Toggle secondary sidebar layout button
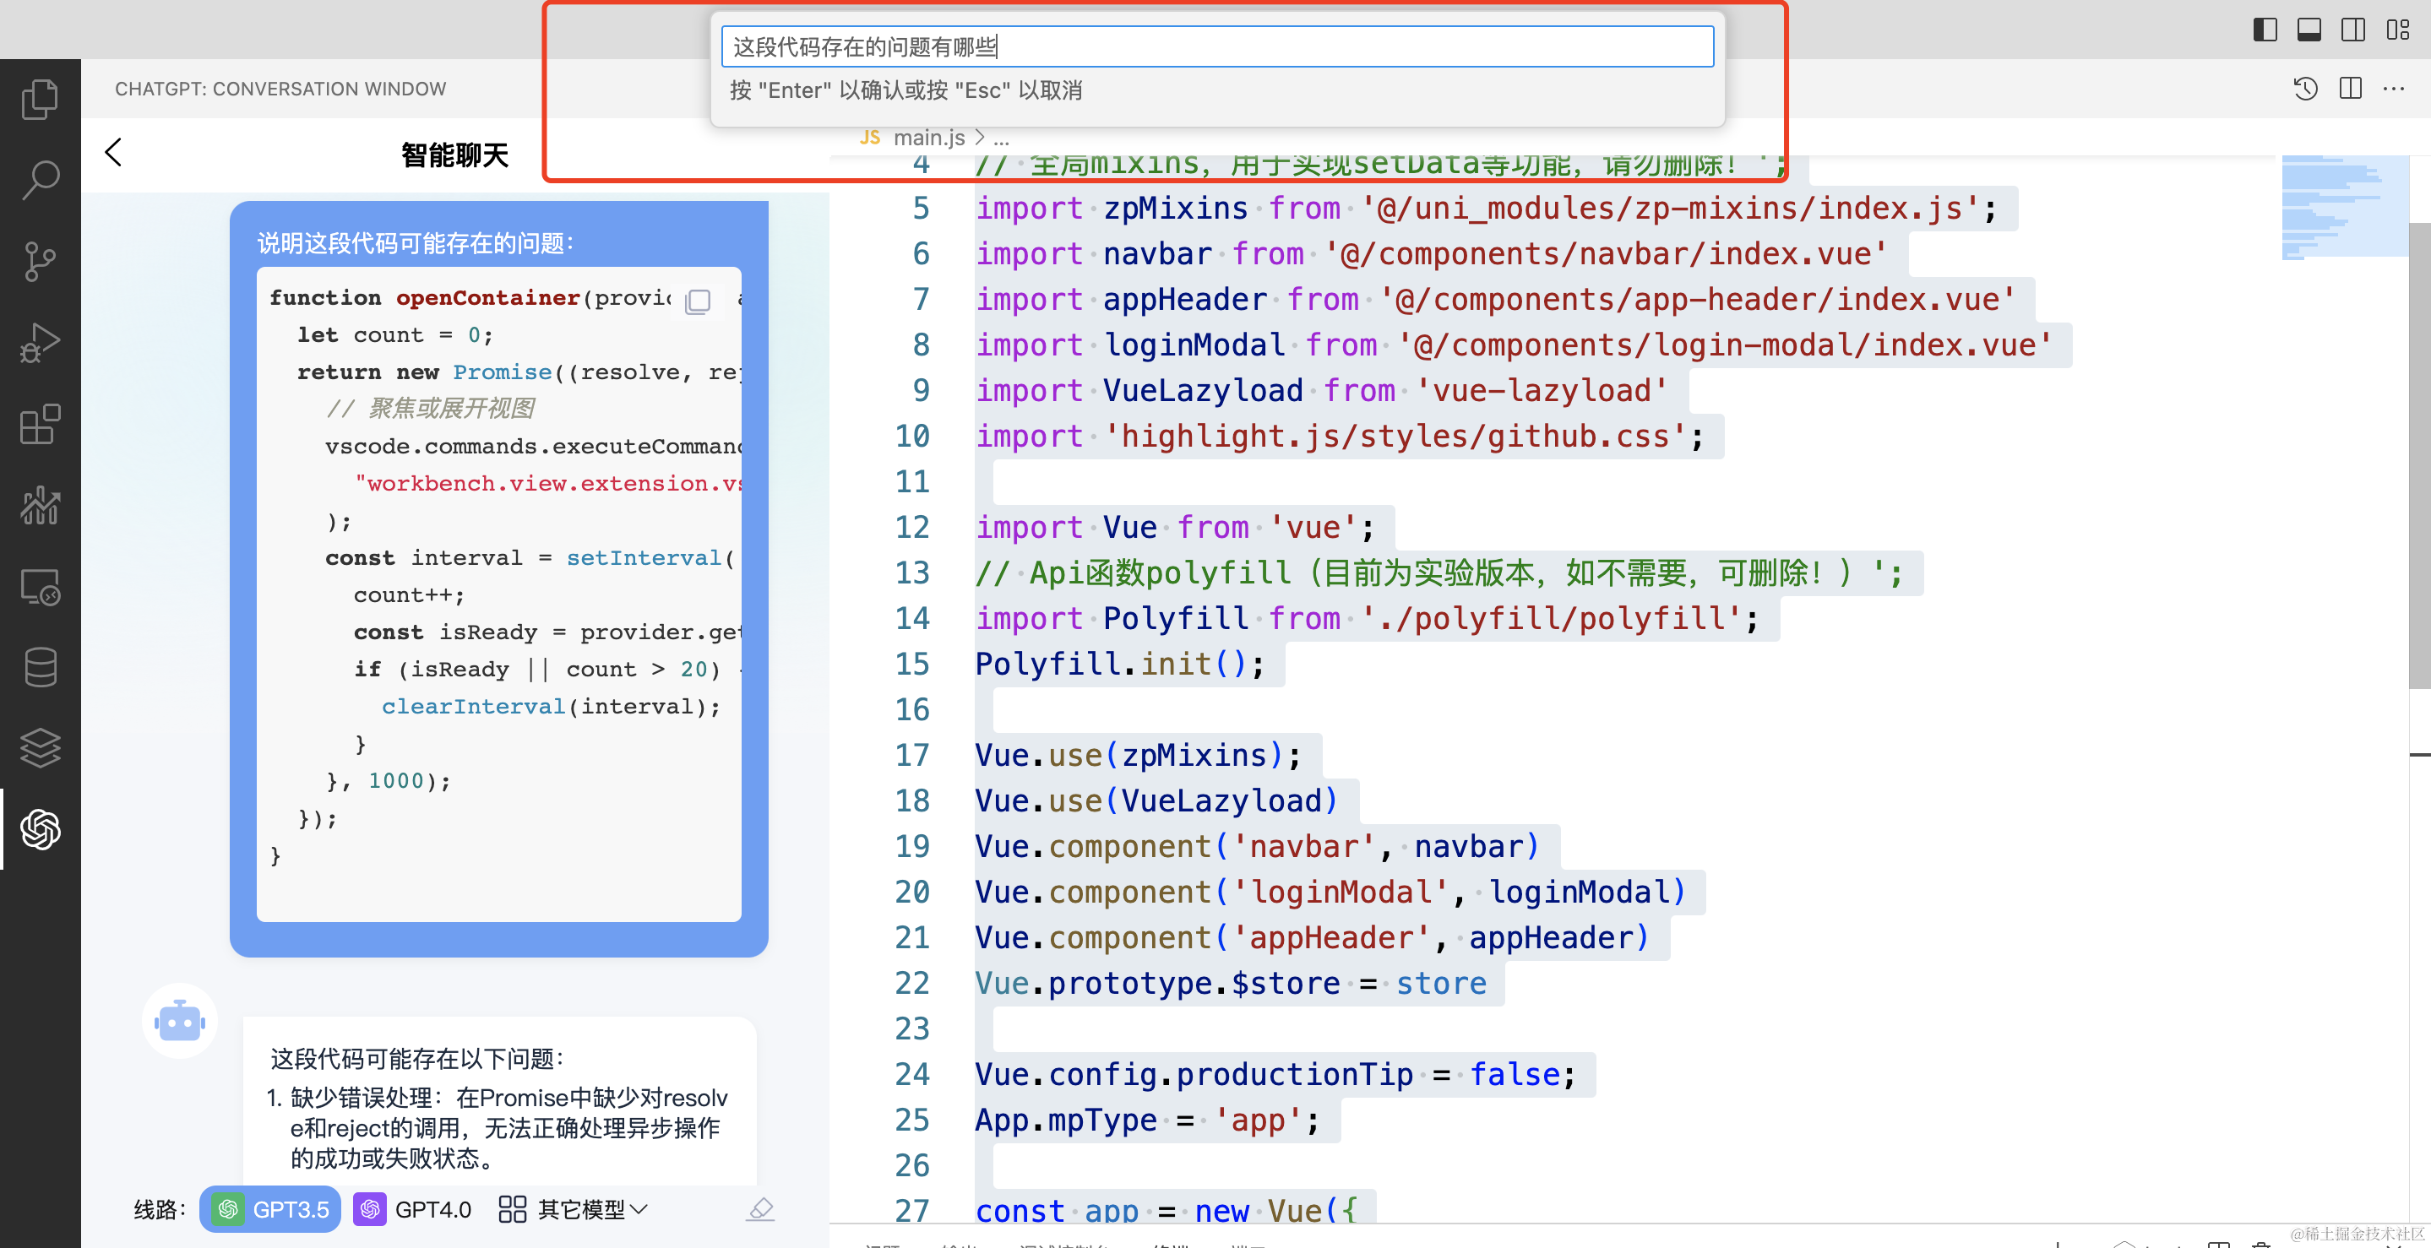The height and width of the screenshot is (1248, 2431). [x=2353, y=30]
